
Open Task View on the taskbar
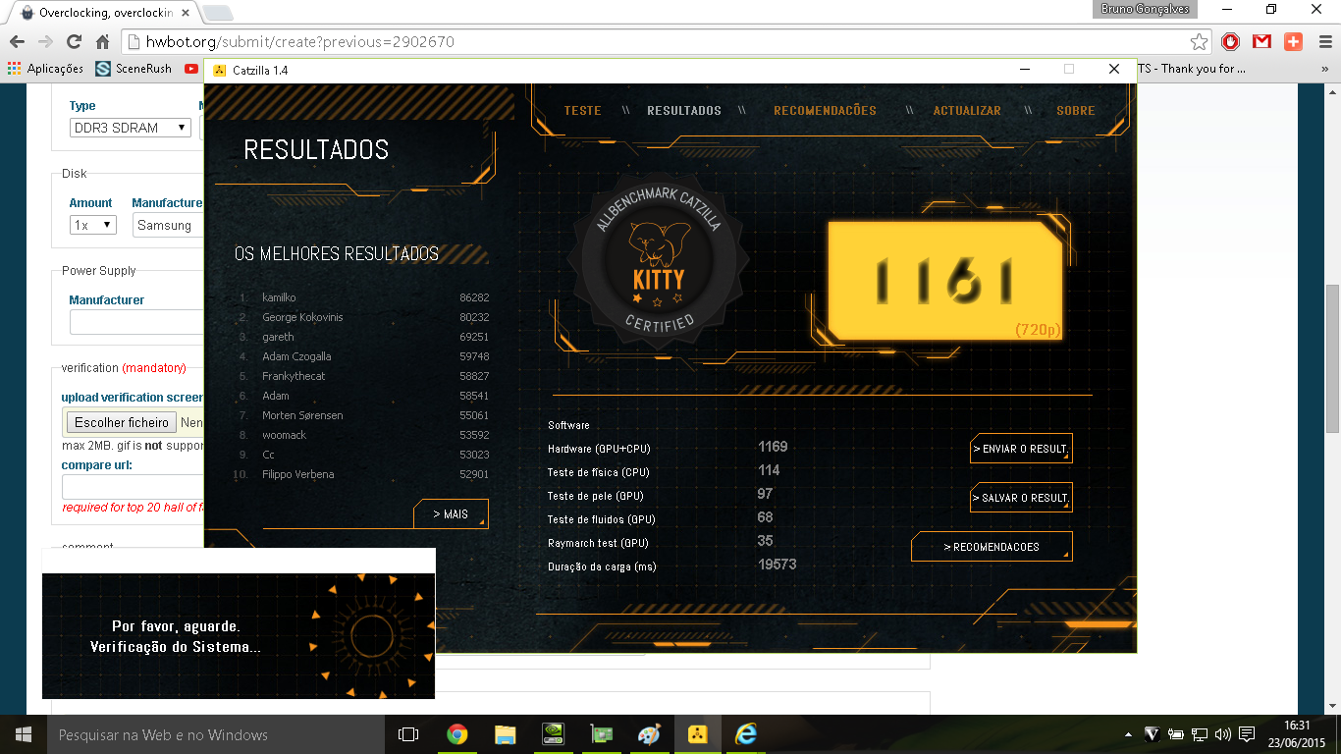[x=408, y=734]
